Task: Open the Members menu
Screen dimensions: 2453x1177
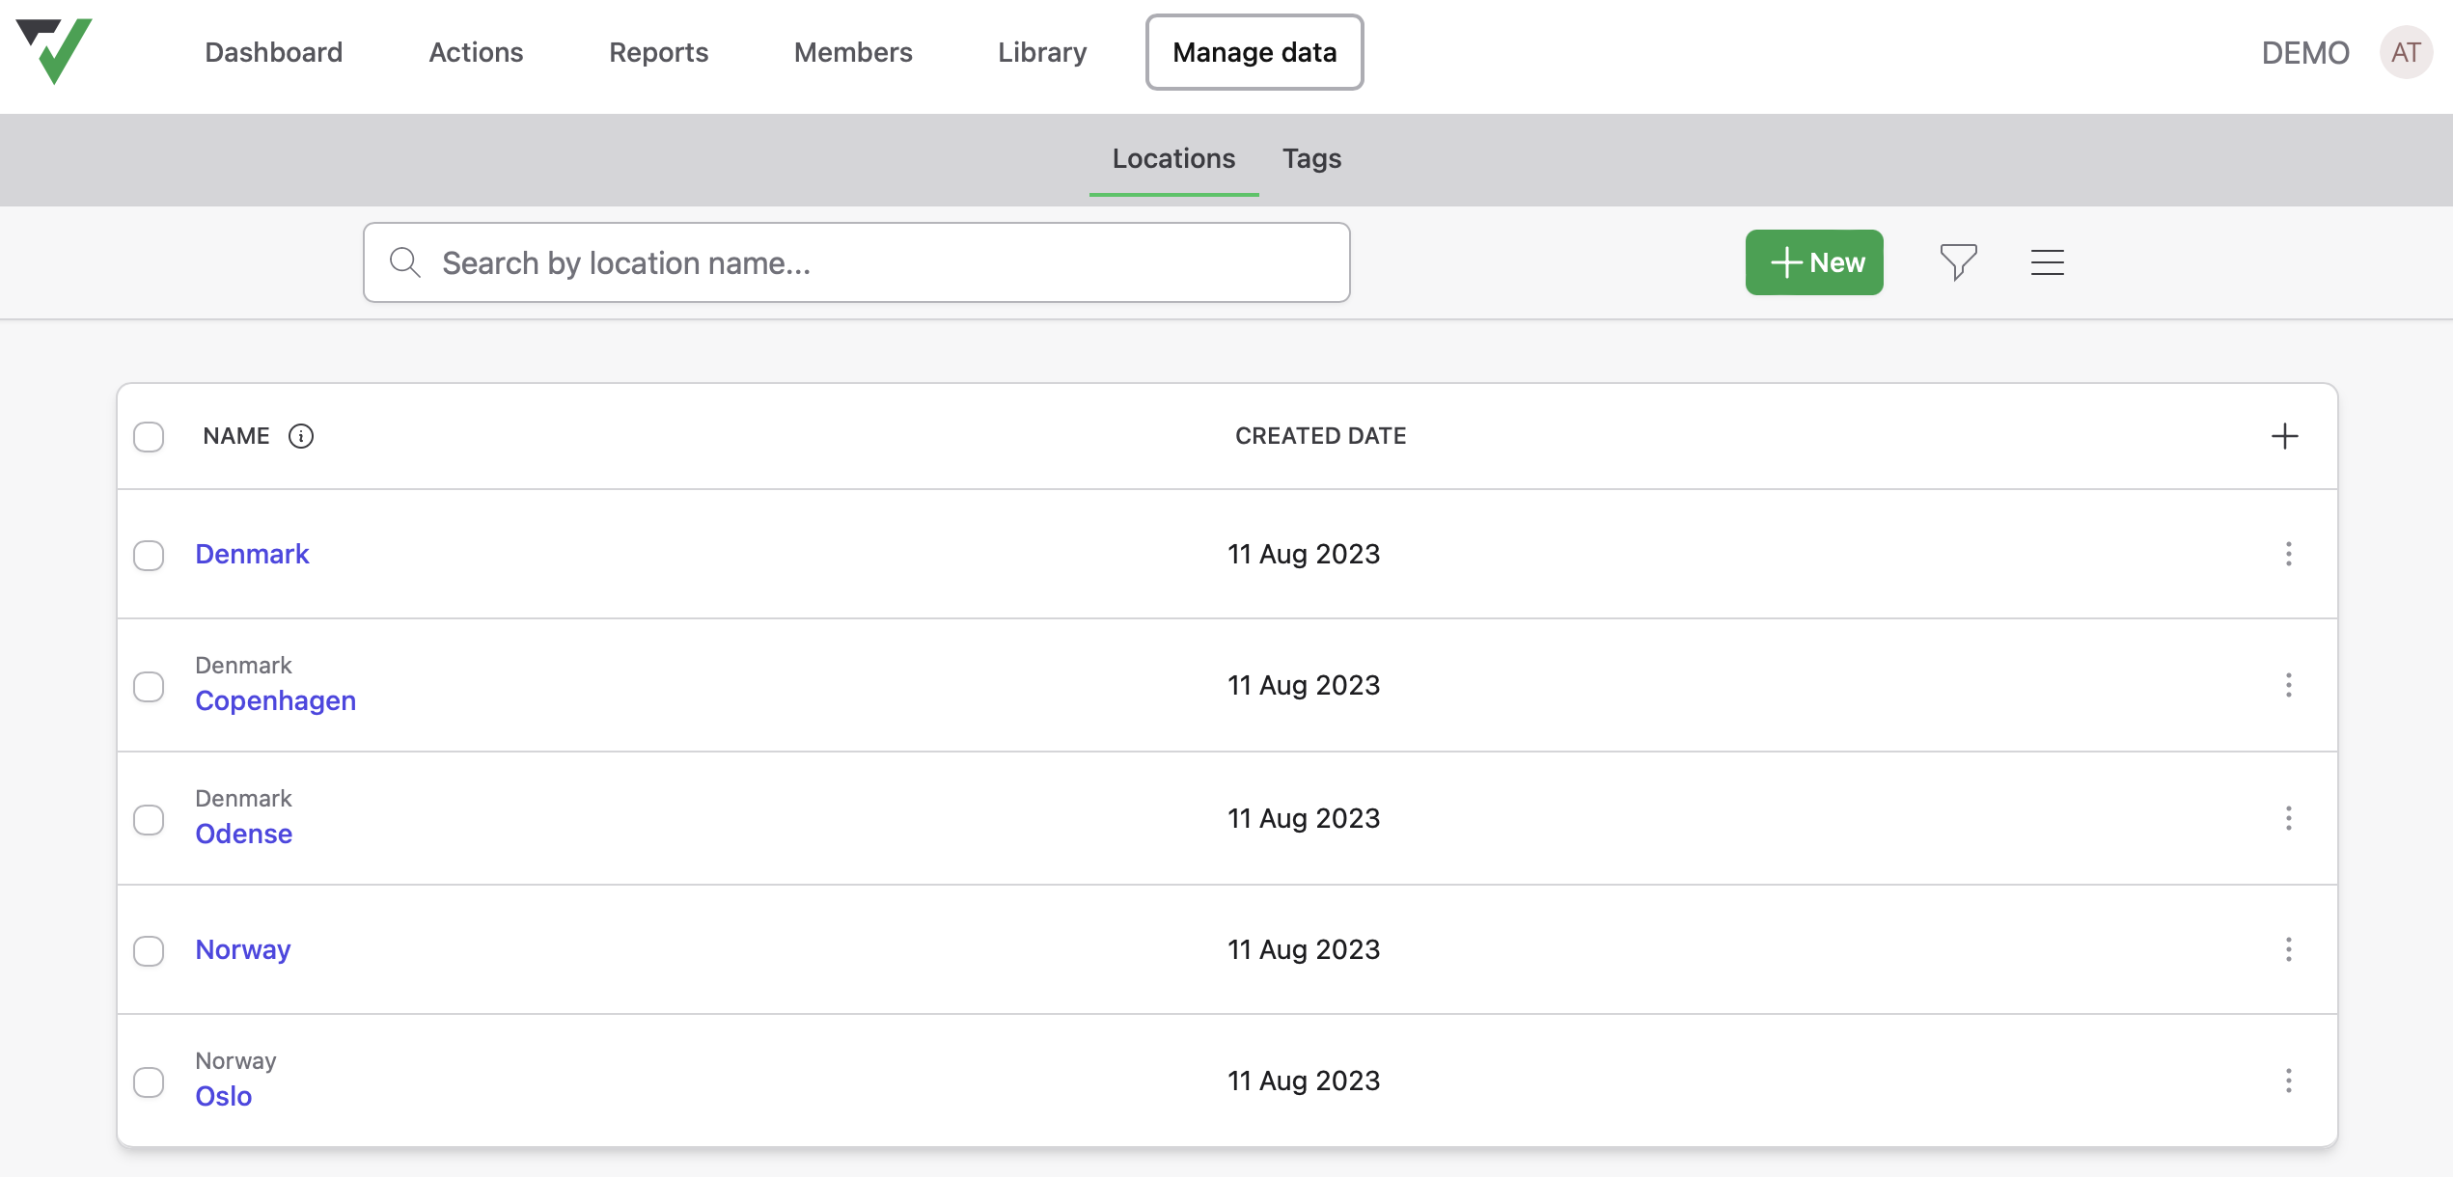Action: coord(853,52)
